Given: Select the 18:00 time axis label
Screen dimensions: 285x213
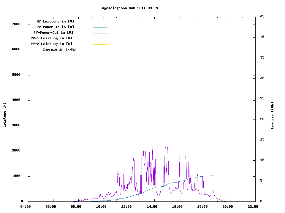Looking at the screenshot, I should (x=202, y=206).
